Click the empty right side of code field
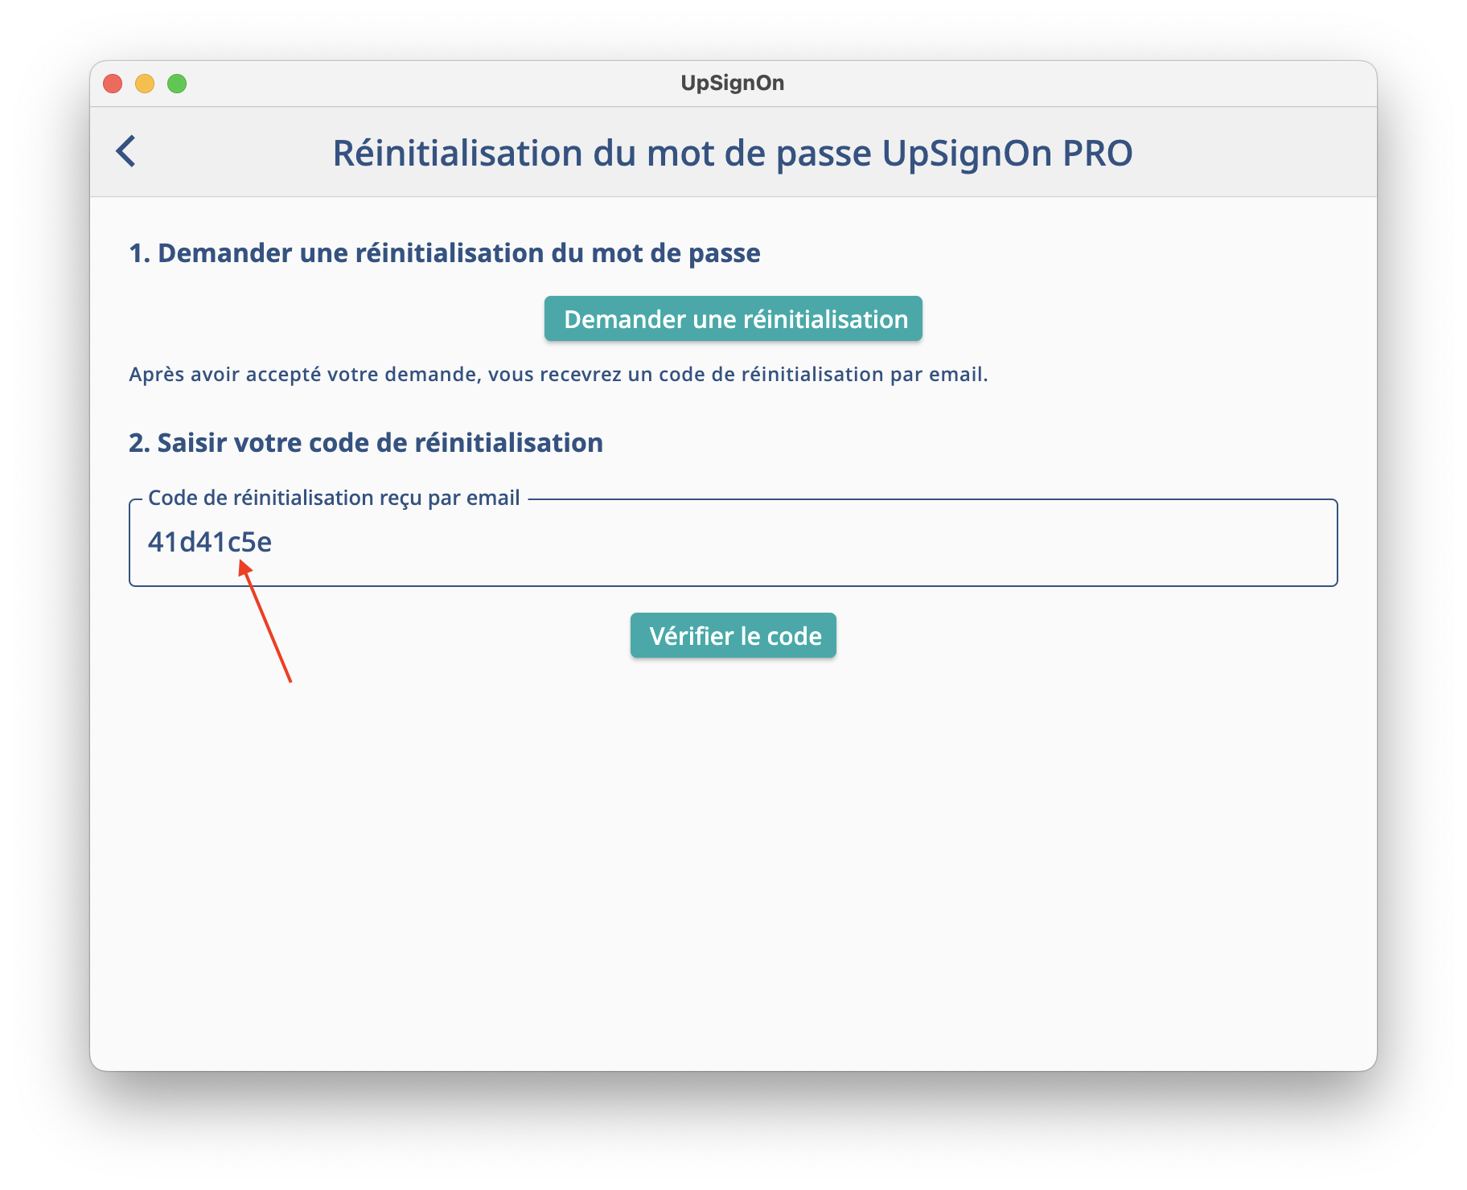The width and height of the screenshot is (1467, 1190). (1046, 543)
